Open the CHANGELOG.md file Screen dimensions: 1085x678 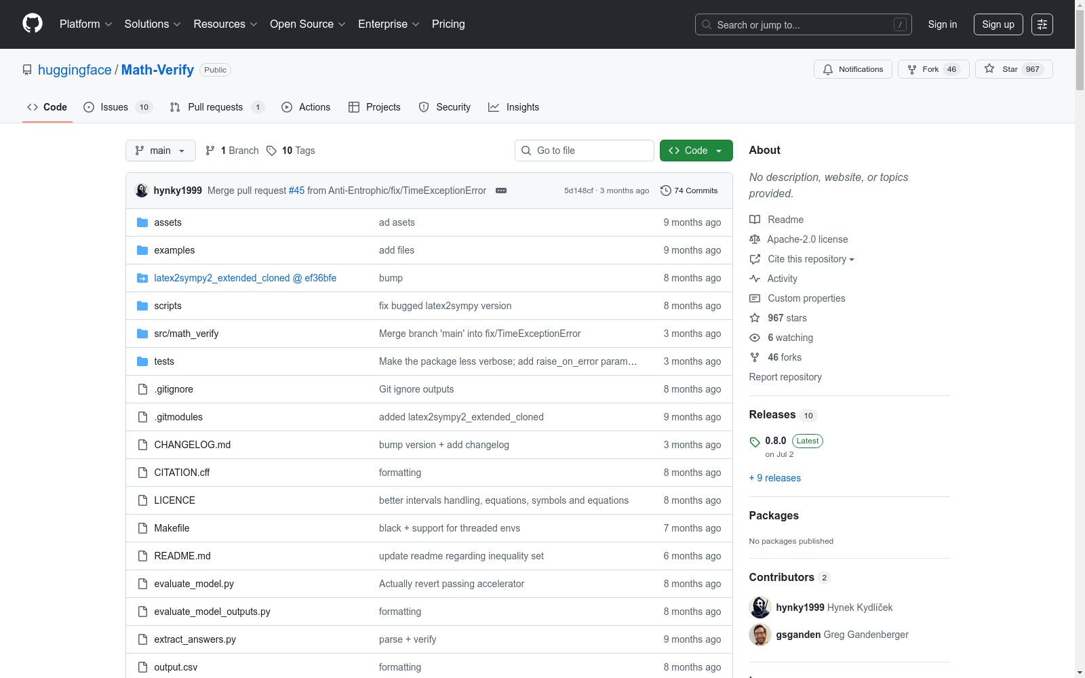[192, 445]
